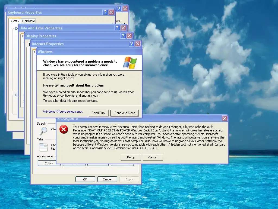Click help button of rearmost window

click(119, 8)
